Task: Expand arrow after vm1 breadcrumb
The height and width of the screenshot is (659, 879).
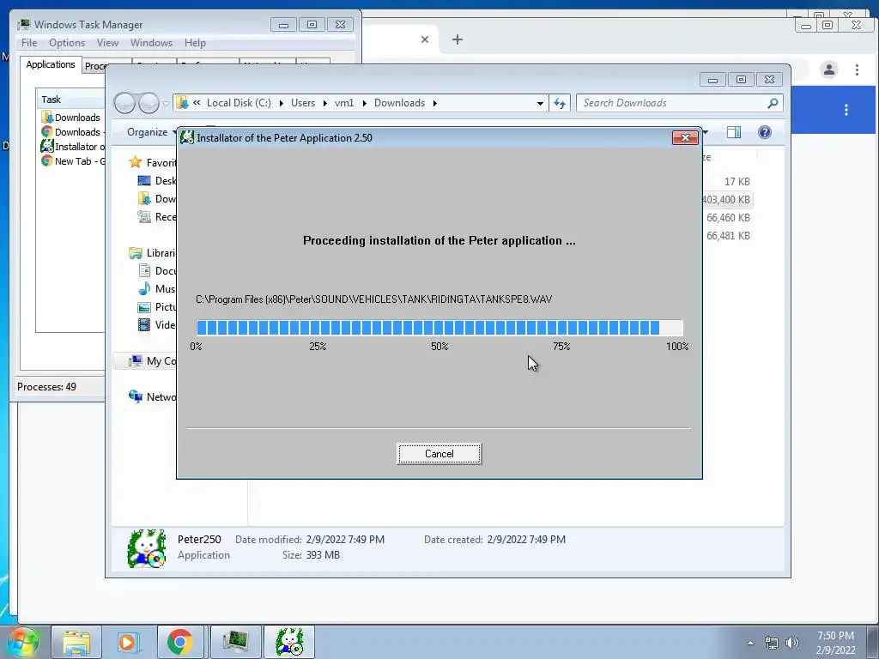Action: click(x=364, y=103)
